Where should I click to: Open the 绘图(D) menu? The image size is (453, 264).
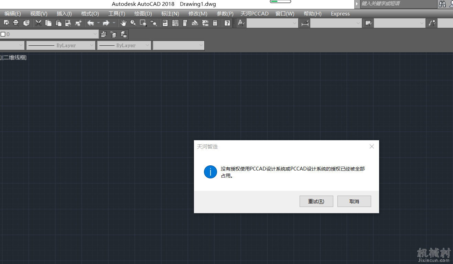pyautogui.click(x=143, y=14)
